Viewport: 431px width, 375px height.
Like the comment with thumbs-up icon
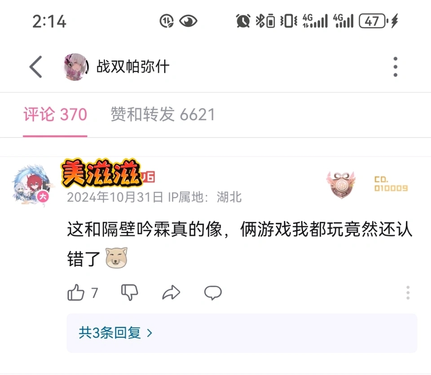76,293
